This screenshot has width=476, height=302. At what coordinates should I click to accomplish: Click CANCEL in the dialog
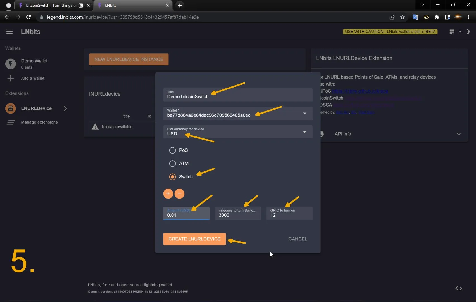click(x=297, y=239)
